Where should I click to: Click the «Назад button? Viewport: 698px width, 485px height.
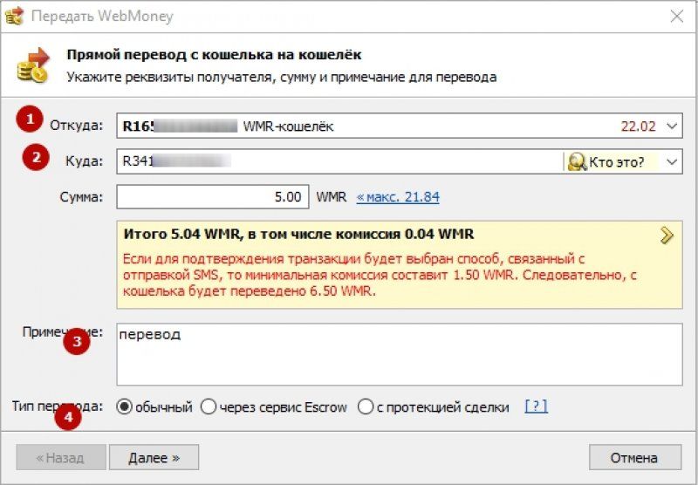[61, 457]
